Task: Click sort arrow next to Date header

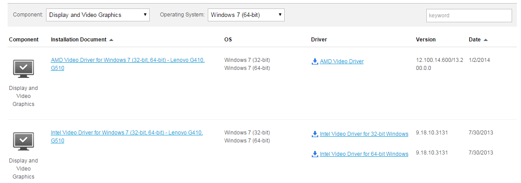Action: [485, 40]
